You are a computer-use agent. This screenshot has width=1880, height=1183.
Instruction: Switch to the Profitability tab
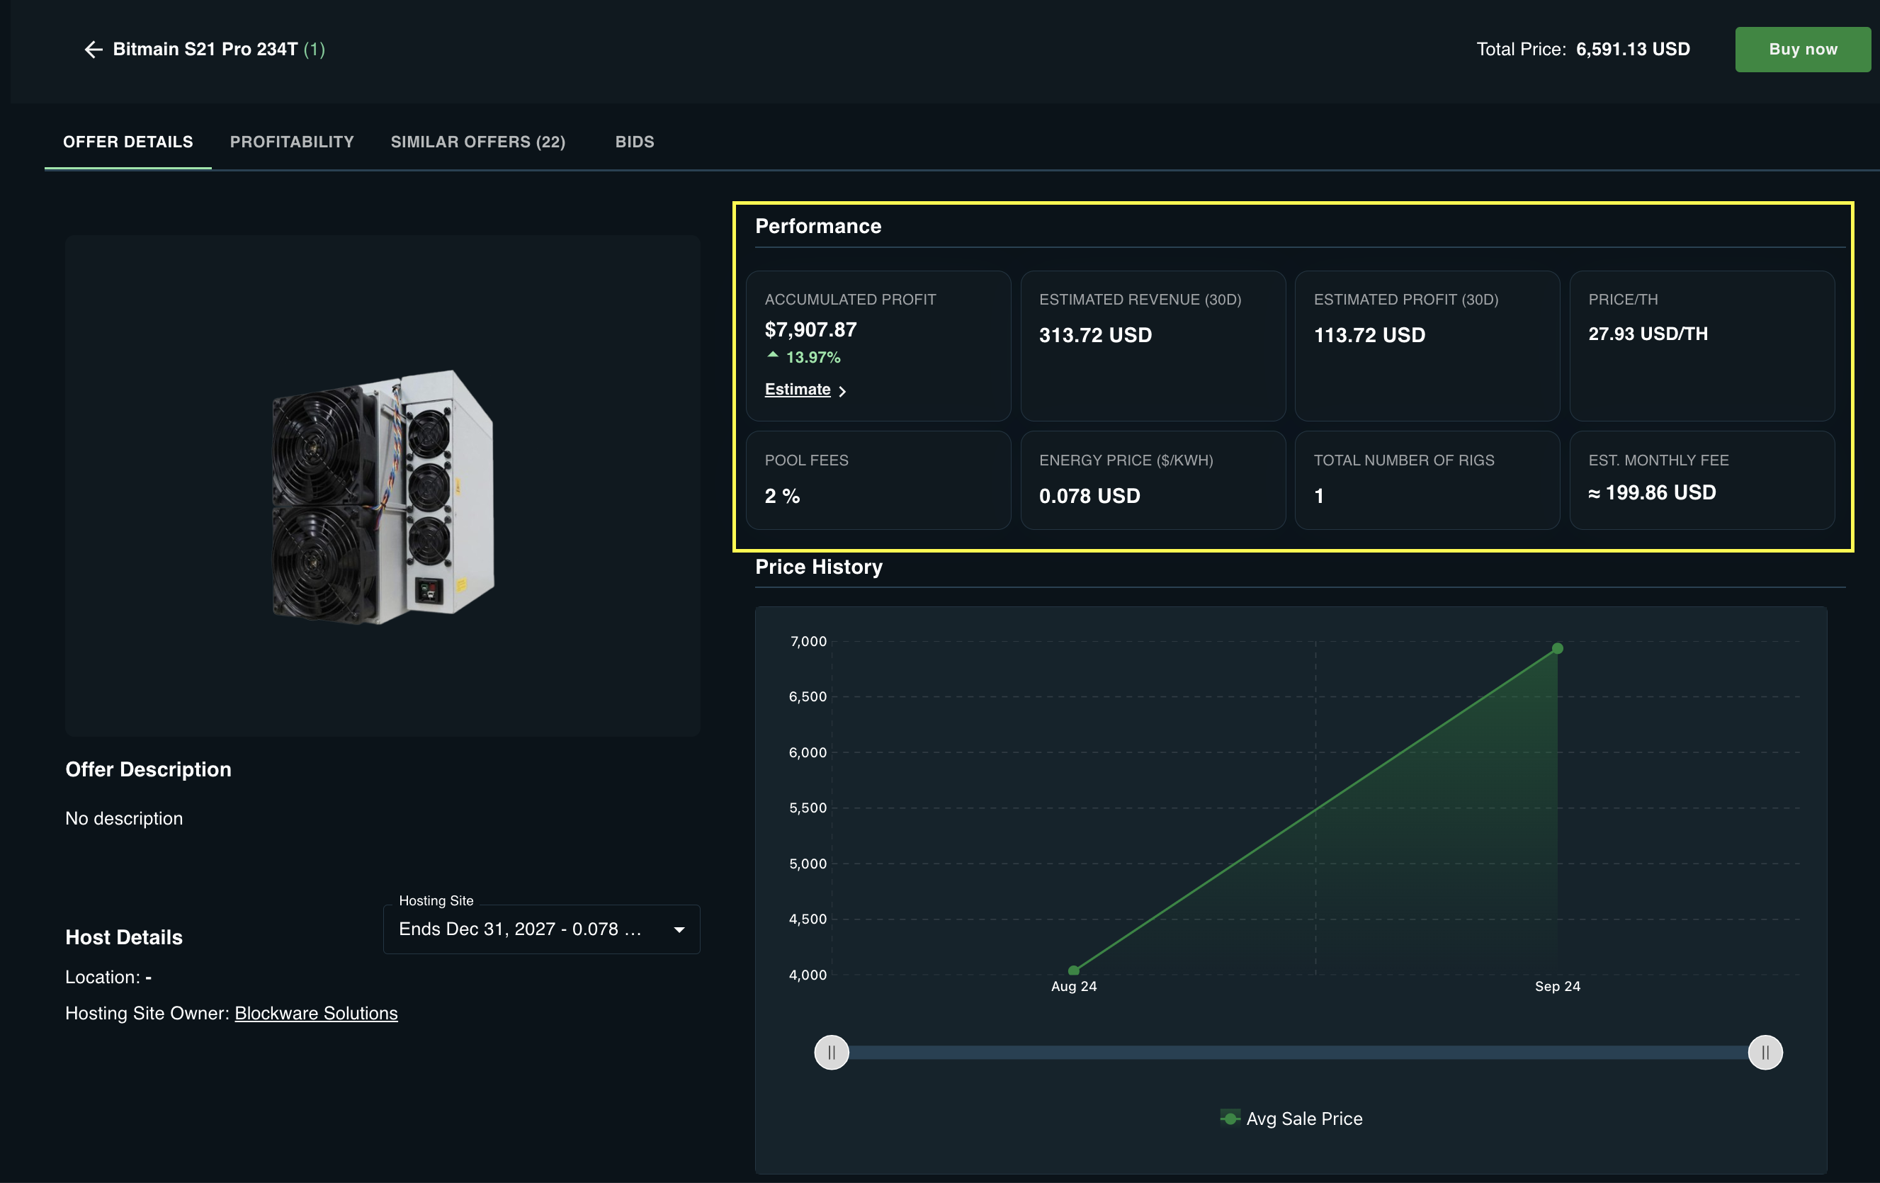[x=292, y=142]
